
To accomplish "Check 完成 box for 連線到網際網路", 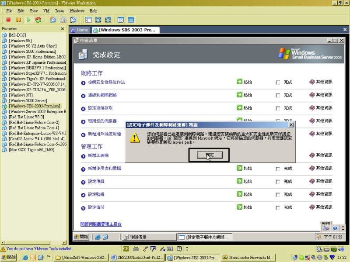I will [278, 95].
